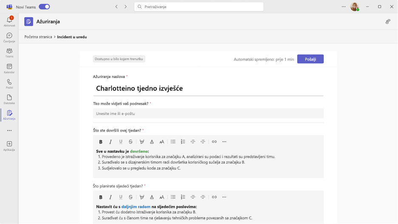Open Čavrljanje chat in sidebar
This screenshot has width=398, height=224.
9,37
